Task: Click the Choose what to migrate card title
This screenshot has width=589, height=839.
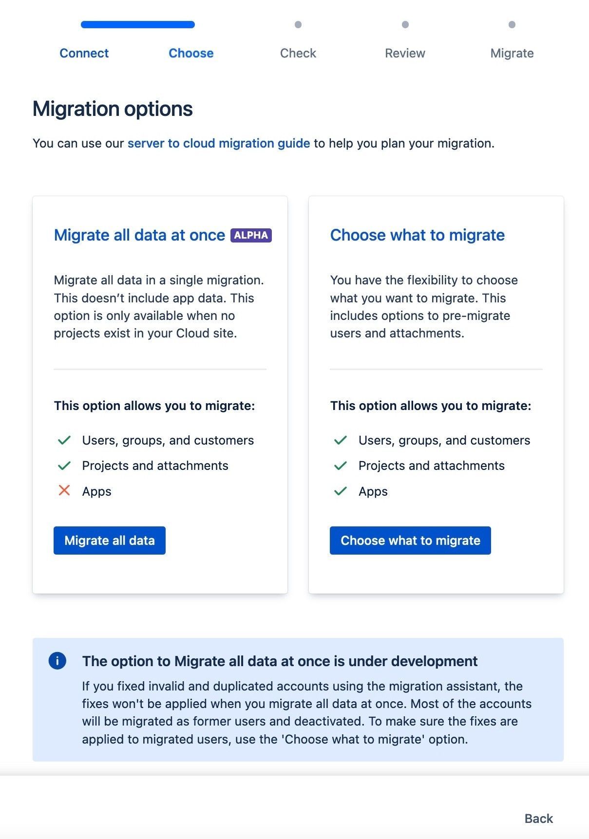Action: click(x=417, y=235)
